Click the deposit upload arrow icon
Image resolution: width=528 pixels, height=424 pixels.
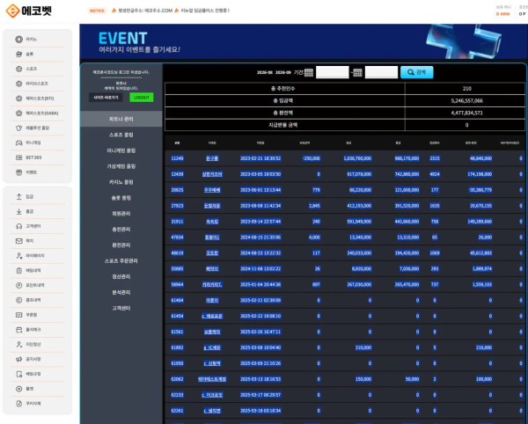click(x=19, y=197)
